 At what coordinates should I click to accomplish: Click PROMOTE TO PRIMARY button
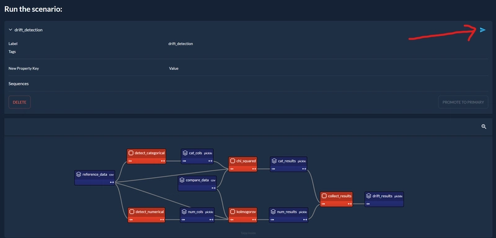(x=463, y=102)
